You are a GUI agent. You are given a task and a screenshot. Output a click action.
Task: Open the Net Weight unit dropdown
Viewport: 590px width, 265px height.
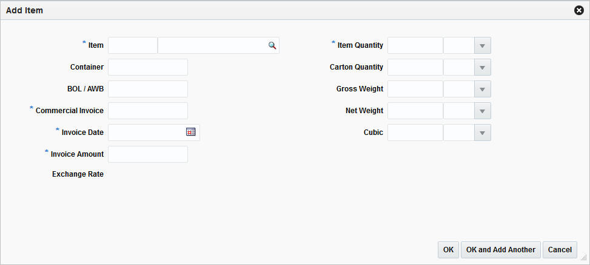pyautogui.click(x=483, y=111)
